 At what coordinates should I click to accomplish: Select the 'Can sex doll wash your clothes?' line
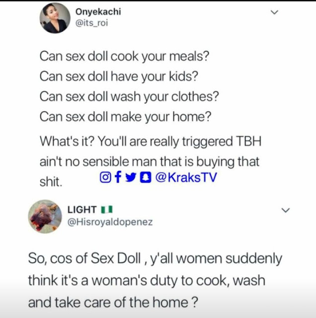coord(129,97)
